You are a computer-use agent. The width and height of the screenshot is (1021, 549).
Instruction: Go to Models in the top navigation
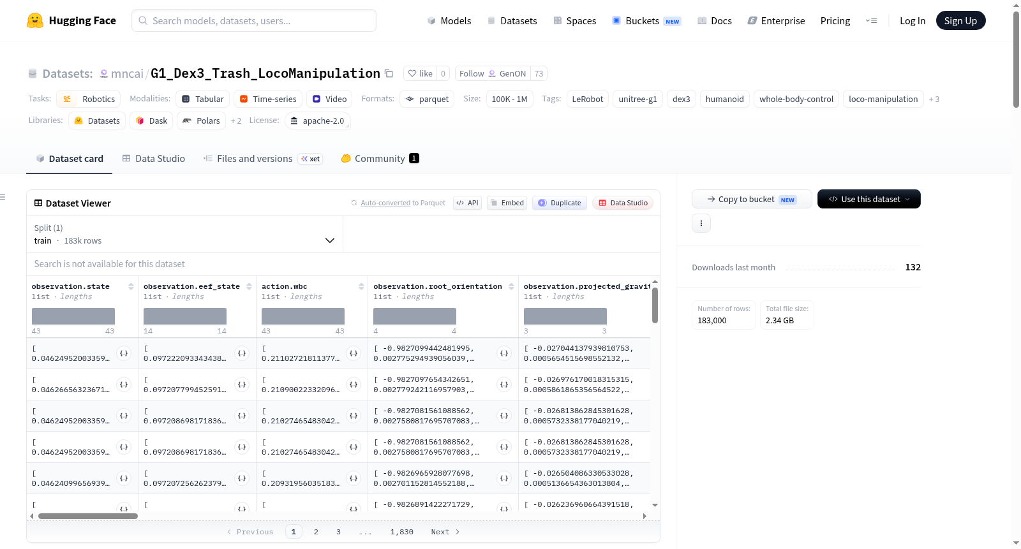tap(449, 21)
